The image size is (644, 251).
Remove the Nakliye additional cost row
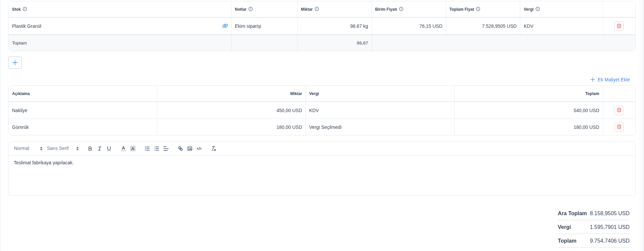[x=619, y=110]
